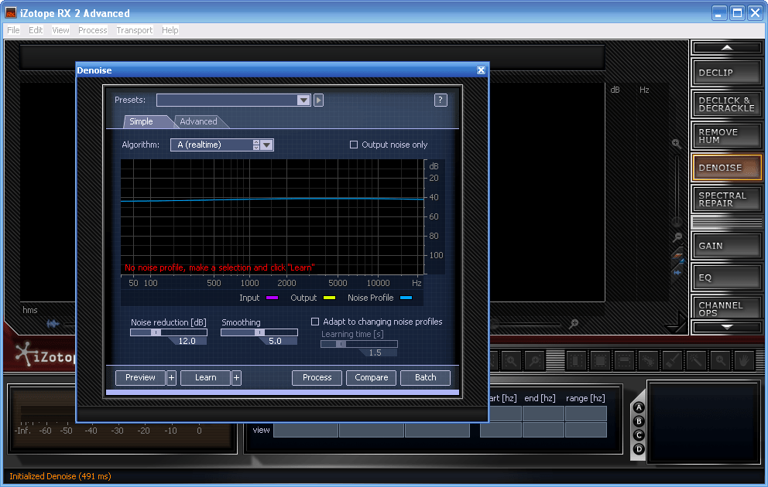Click the plus button next to Learn
The image size is (768, 487).
coord(236,377)
